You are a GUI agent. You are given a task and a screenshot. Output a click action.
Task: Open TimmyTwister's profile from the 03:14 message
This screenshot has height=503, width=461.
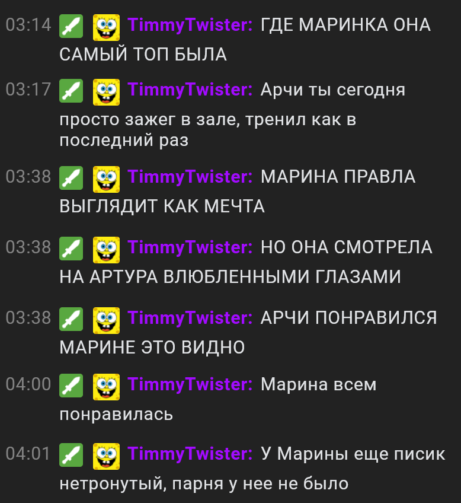tap(190, 25)
